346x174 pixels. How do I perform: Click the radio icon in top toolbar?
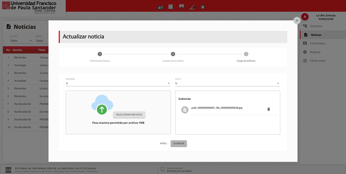pos(161,7)
